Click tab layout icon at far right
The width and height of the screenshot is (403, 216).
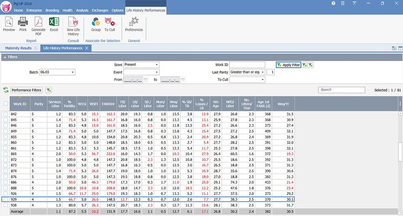pos(400,48)
